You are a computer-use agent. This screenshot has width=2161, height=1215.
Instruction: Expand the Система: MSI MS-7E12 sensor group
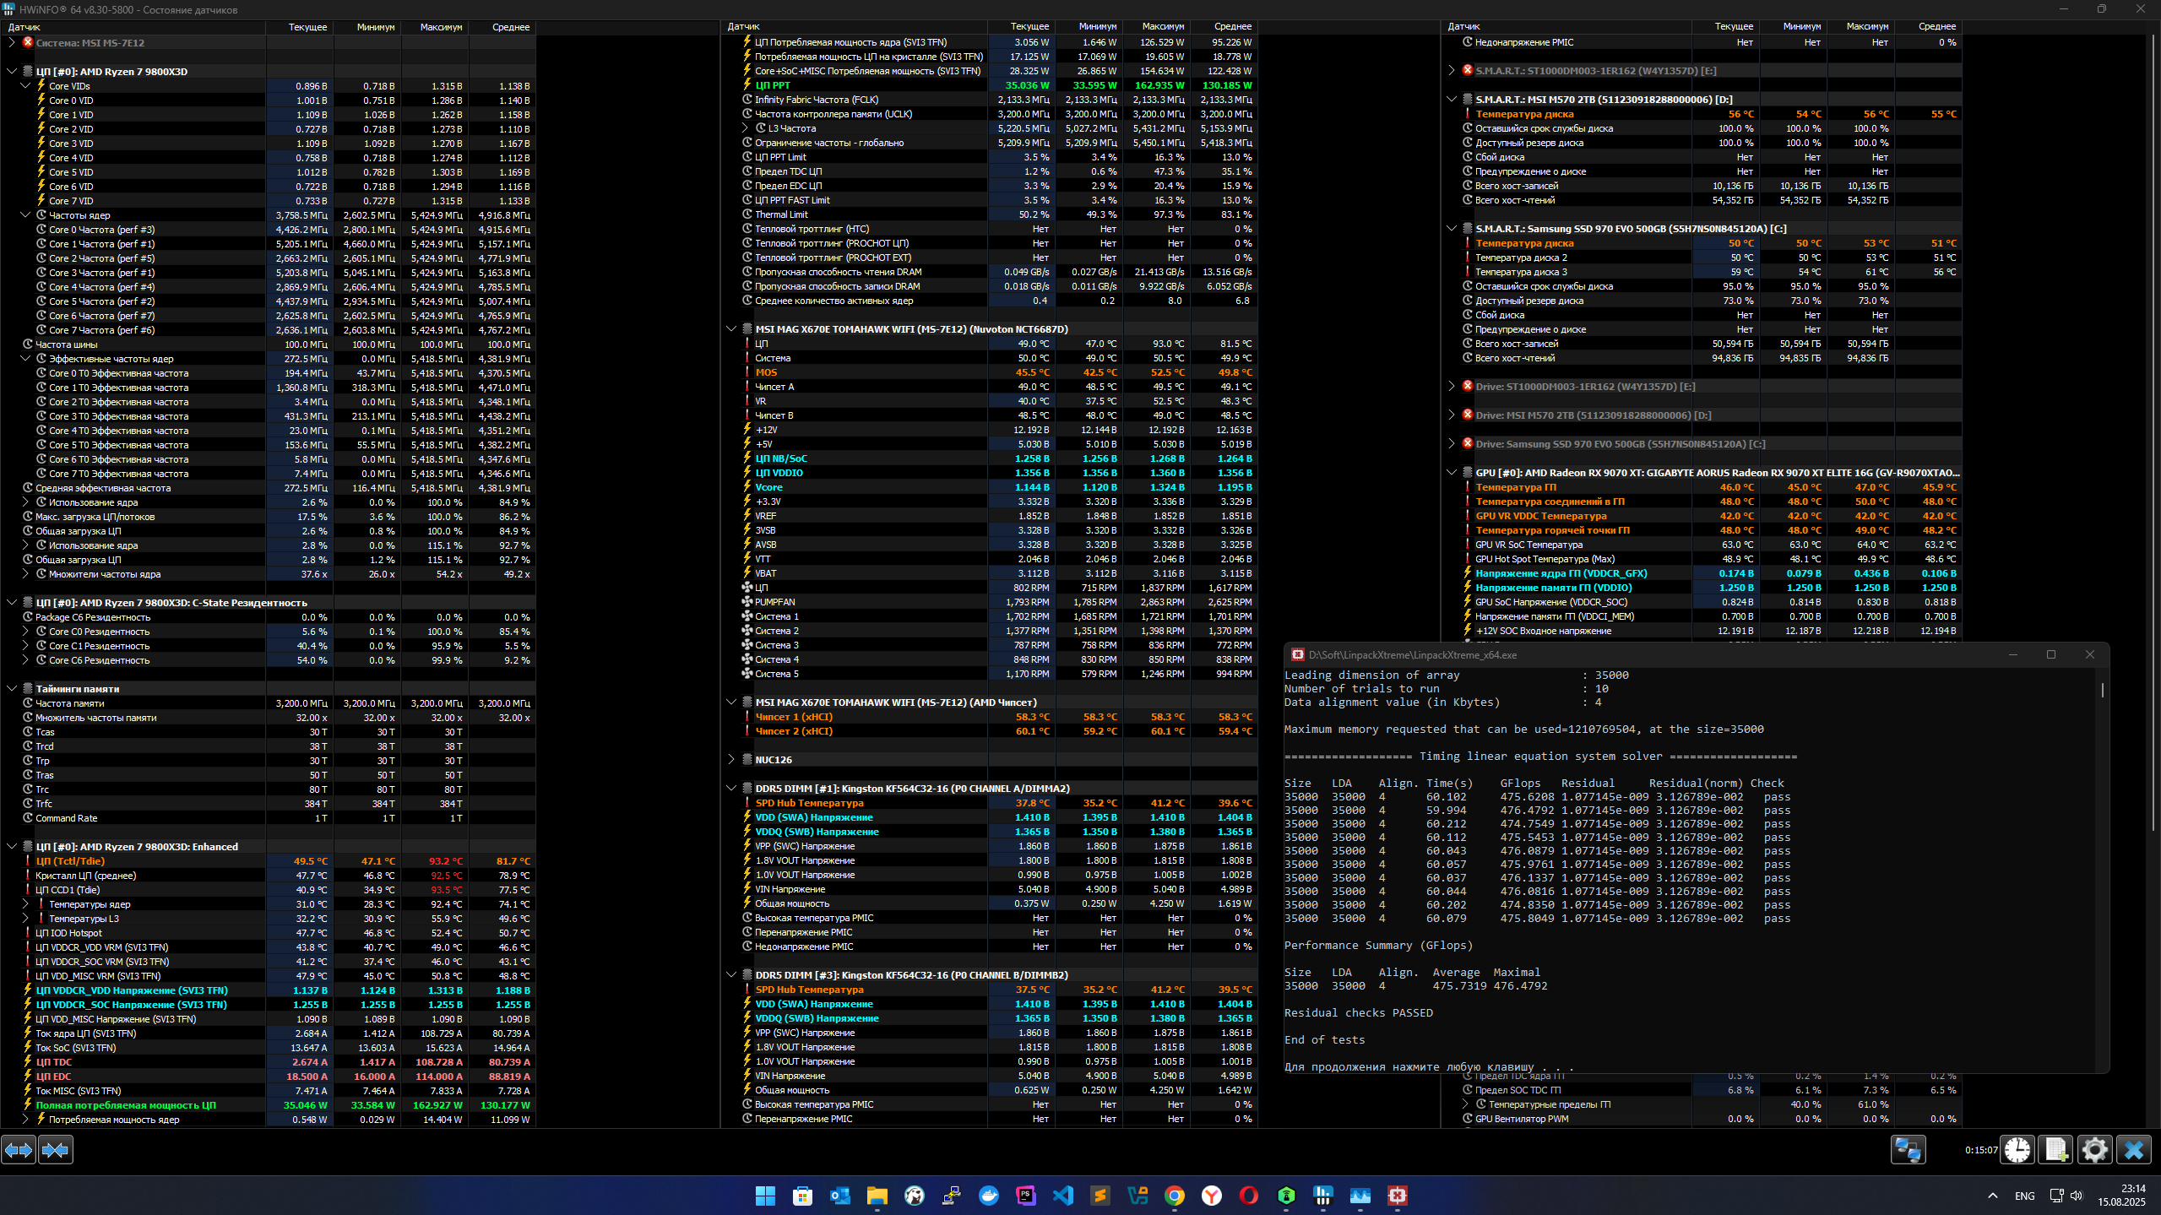(x=12, y=42)
